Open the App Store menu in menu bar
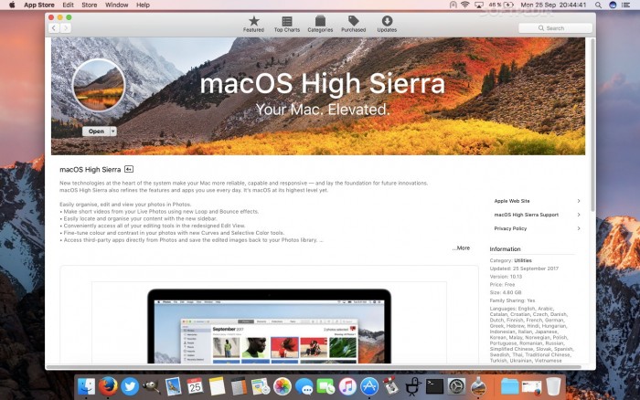The image size is (640, 400). [x=39, y=5]
